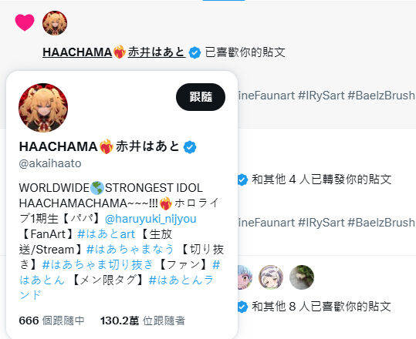
Task: Open the @akaihaato handle
Action: tap(50, 163)
